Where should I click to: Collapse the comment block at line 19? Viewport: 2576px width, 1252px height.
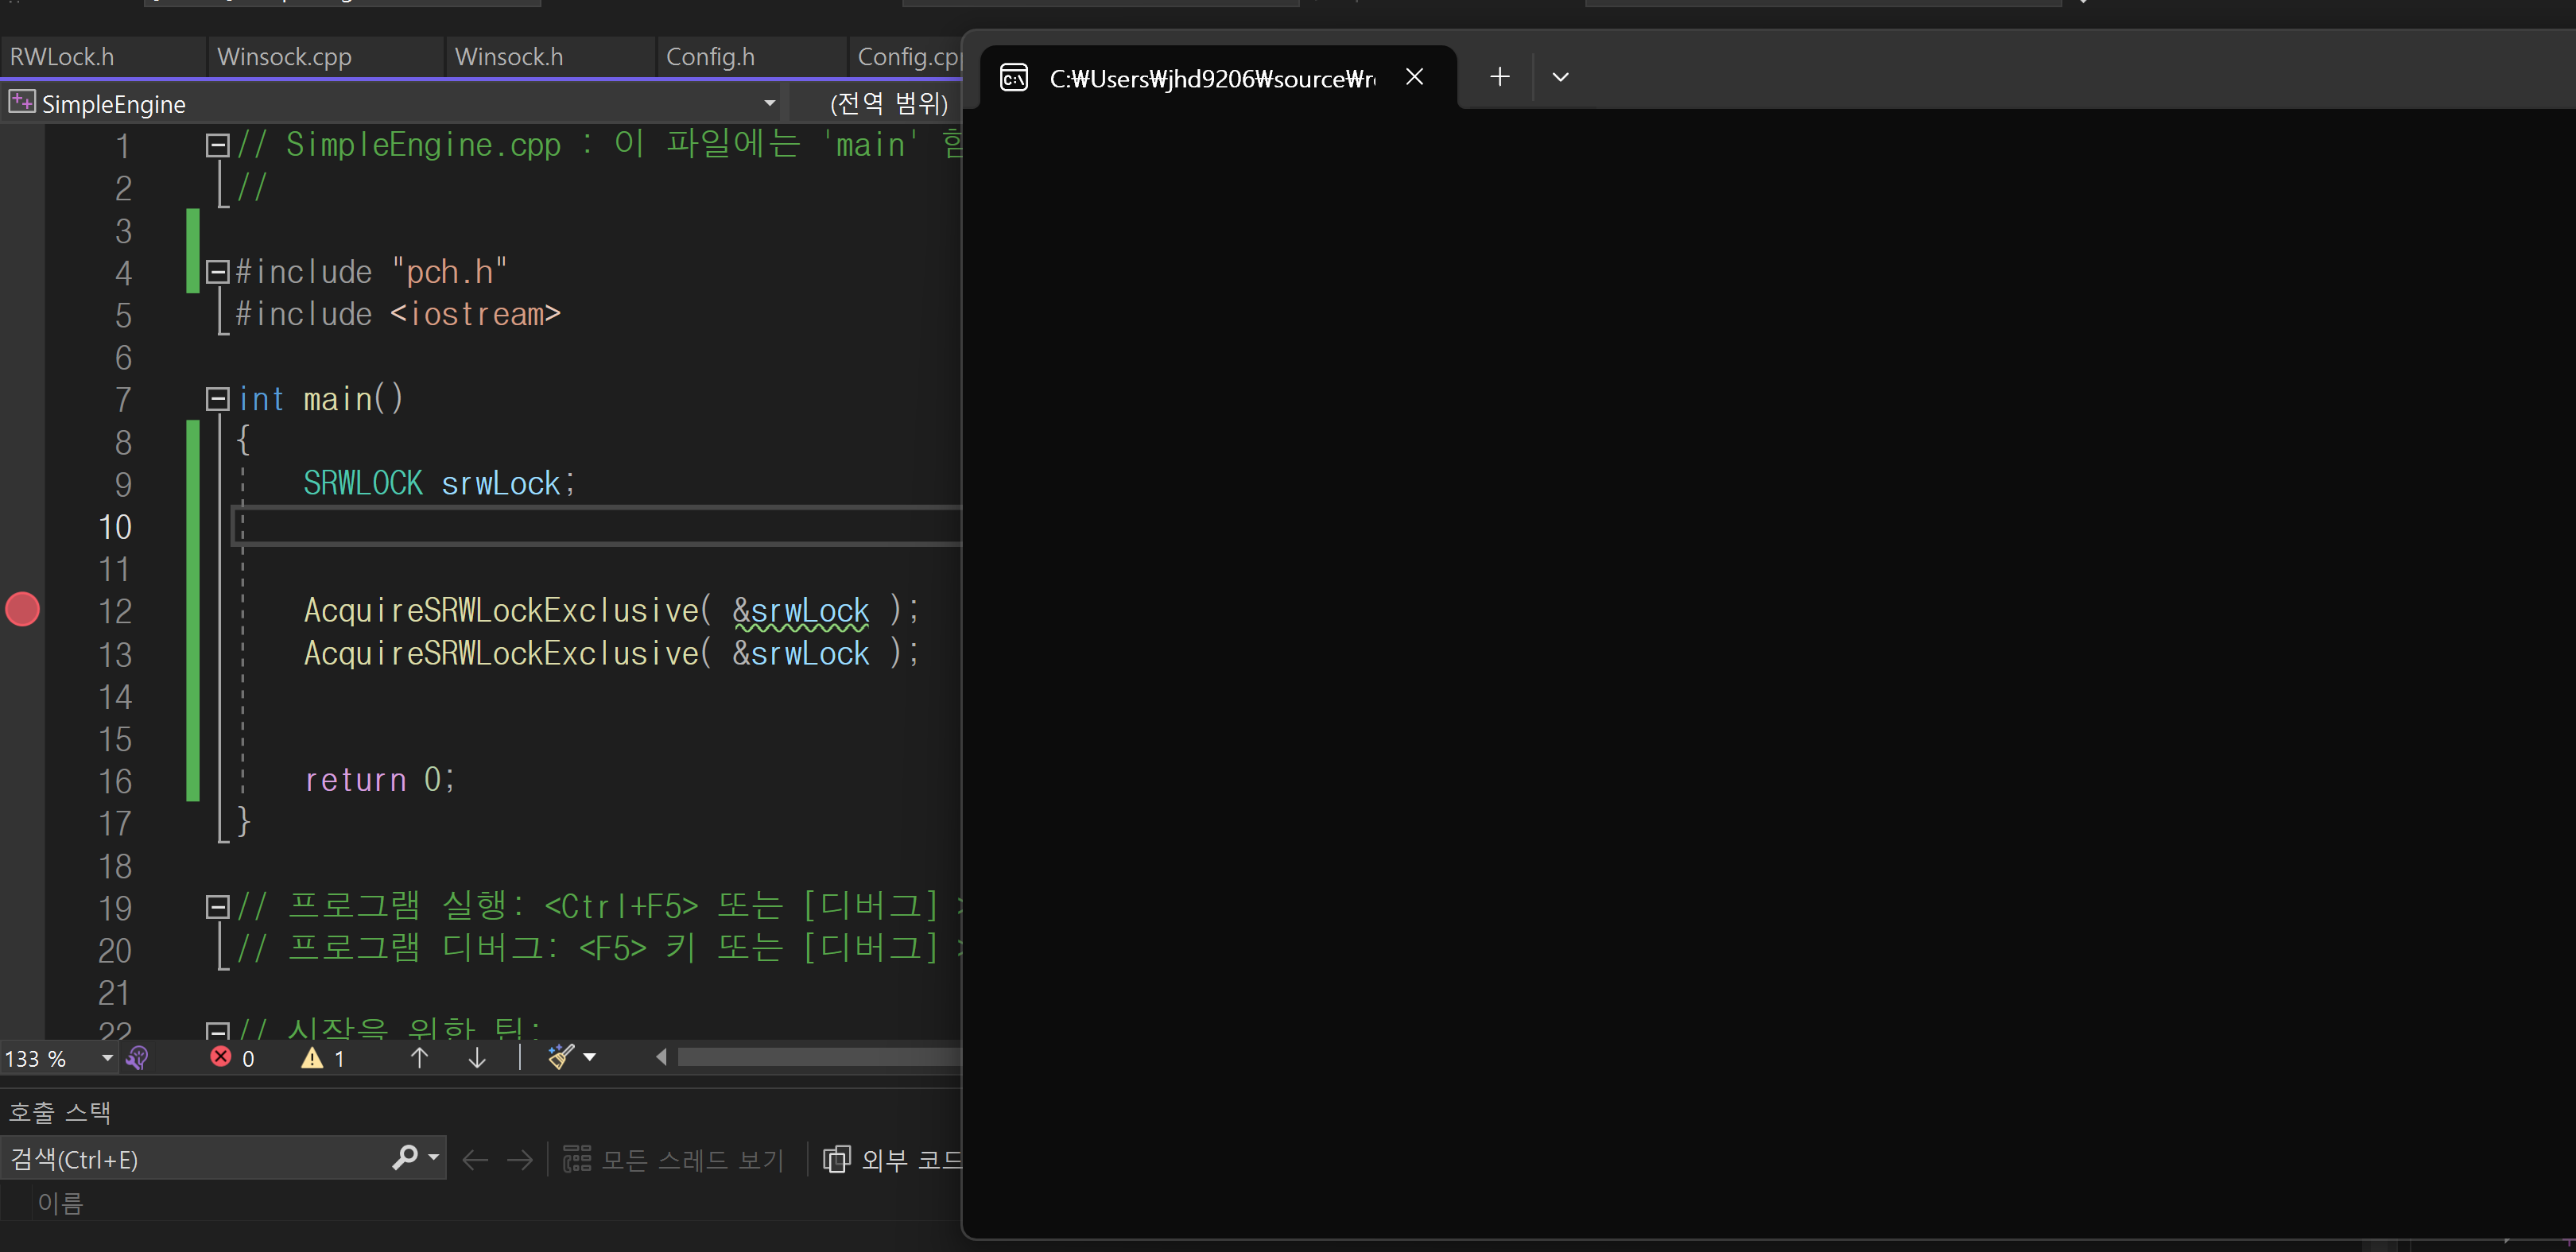pyautogui.click(x=217, y=907)
